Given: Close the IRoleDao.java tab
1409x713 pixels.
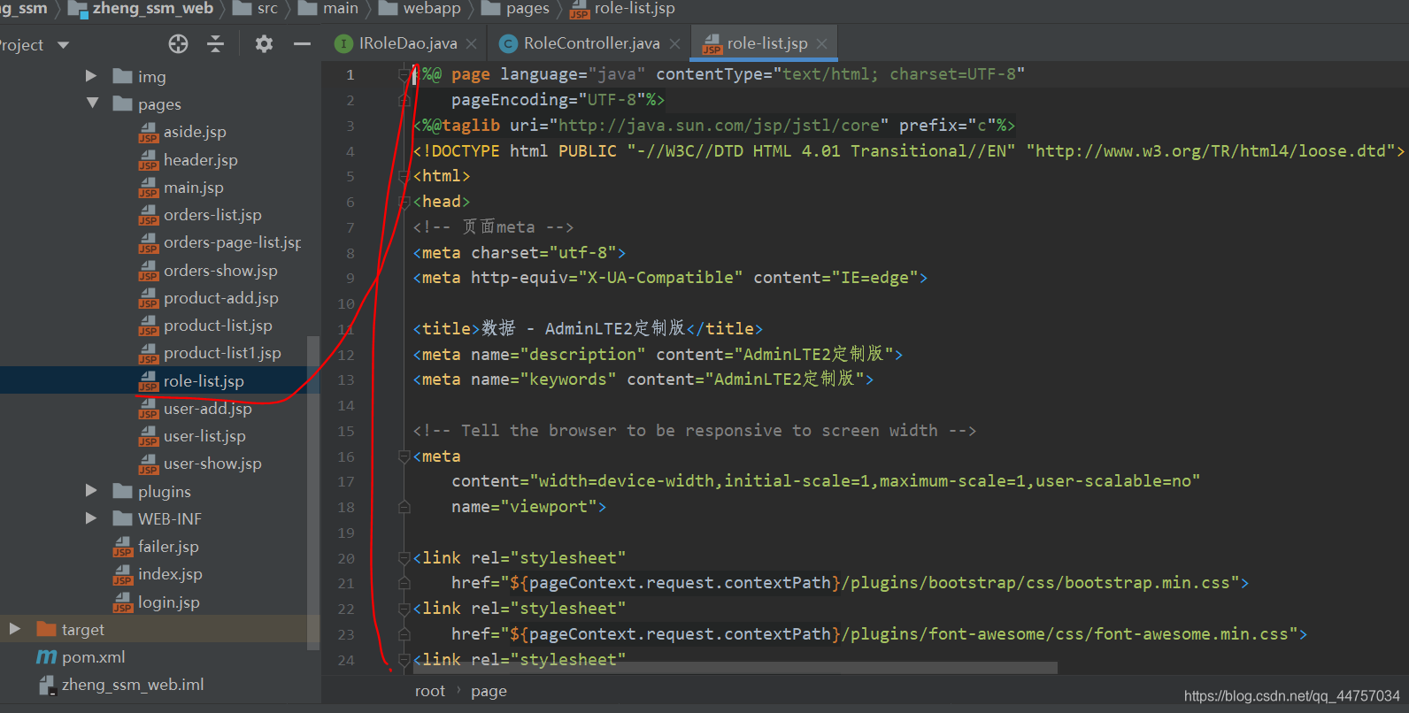Looking at the screenshot, I should click(471, 43).
